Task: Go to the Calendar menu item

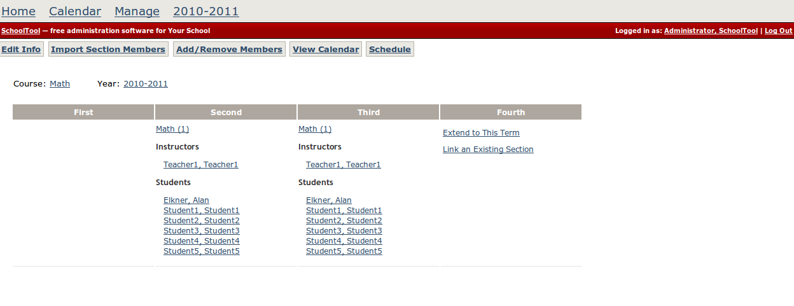Action: point(75,11)
